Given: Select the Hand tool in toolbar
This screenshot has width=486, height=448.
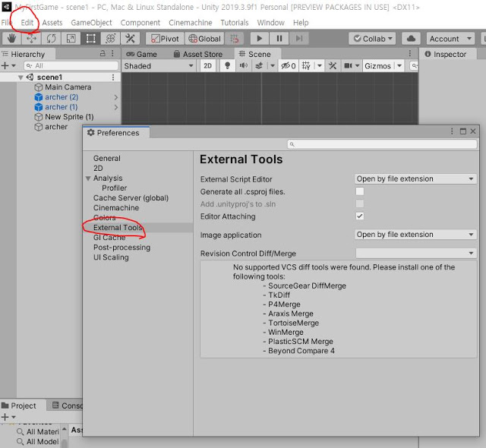Looking at the screenshot, I should (11, 39).
